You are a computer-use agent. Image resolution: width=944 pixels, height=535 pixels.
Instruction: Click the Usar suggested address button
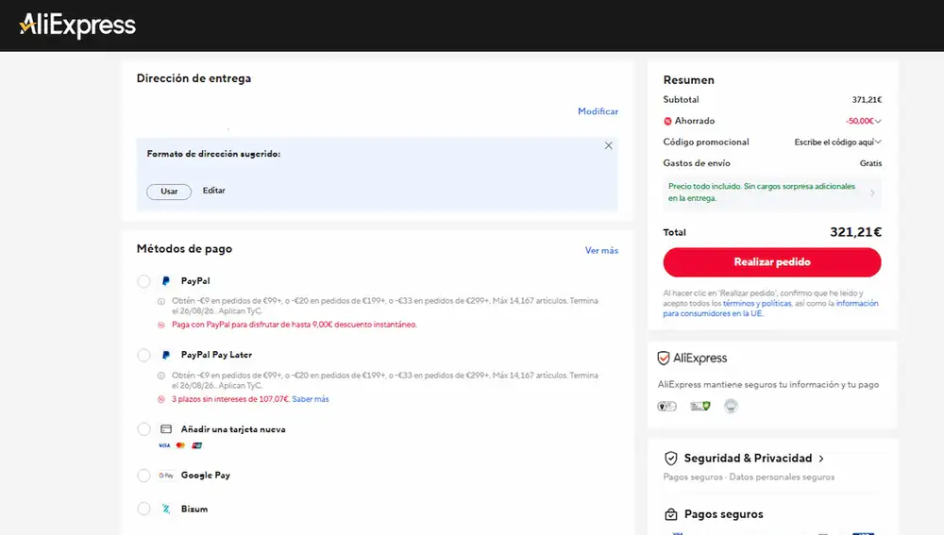tap(169, 192)
